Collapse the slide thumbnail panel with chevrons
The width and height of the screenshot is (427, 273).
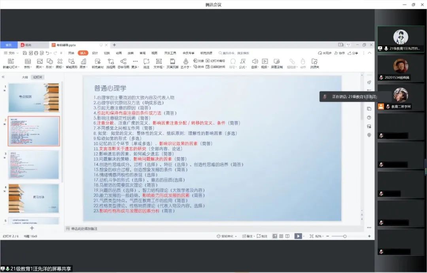pos(4,77)
